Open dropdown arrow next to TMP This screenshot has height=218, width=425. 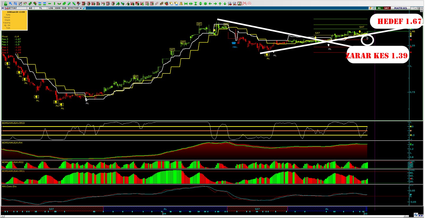coord(81,8)
